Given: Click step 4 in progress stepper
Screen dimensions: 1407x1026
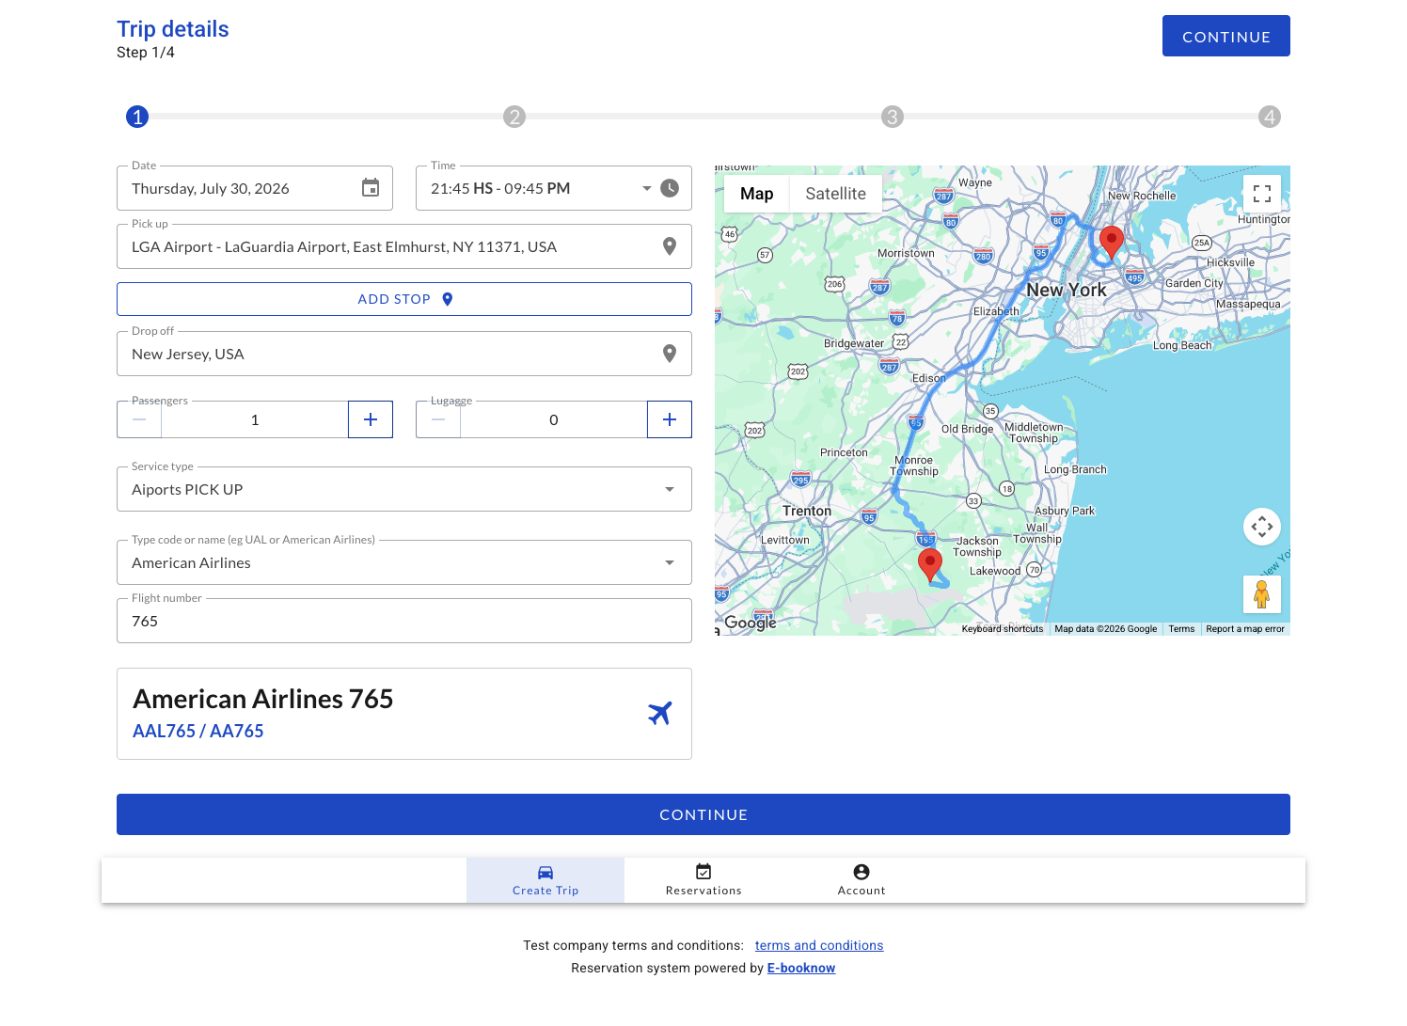Looking at the screenshot, I should [1270, 117].
